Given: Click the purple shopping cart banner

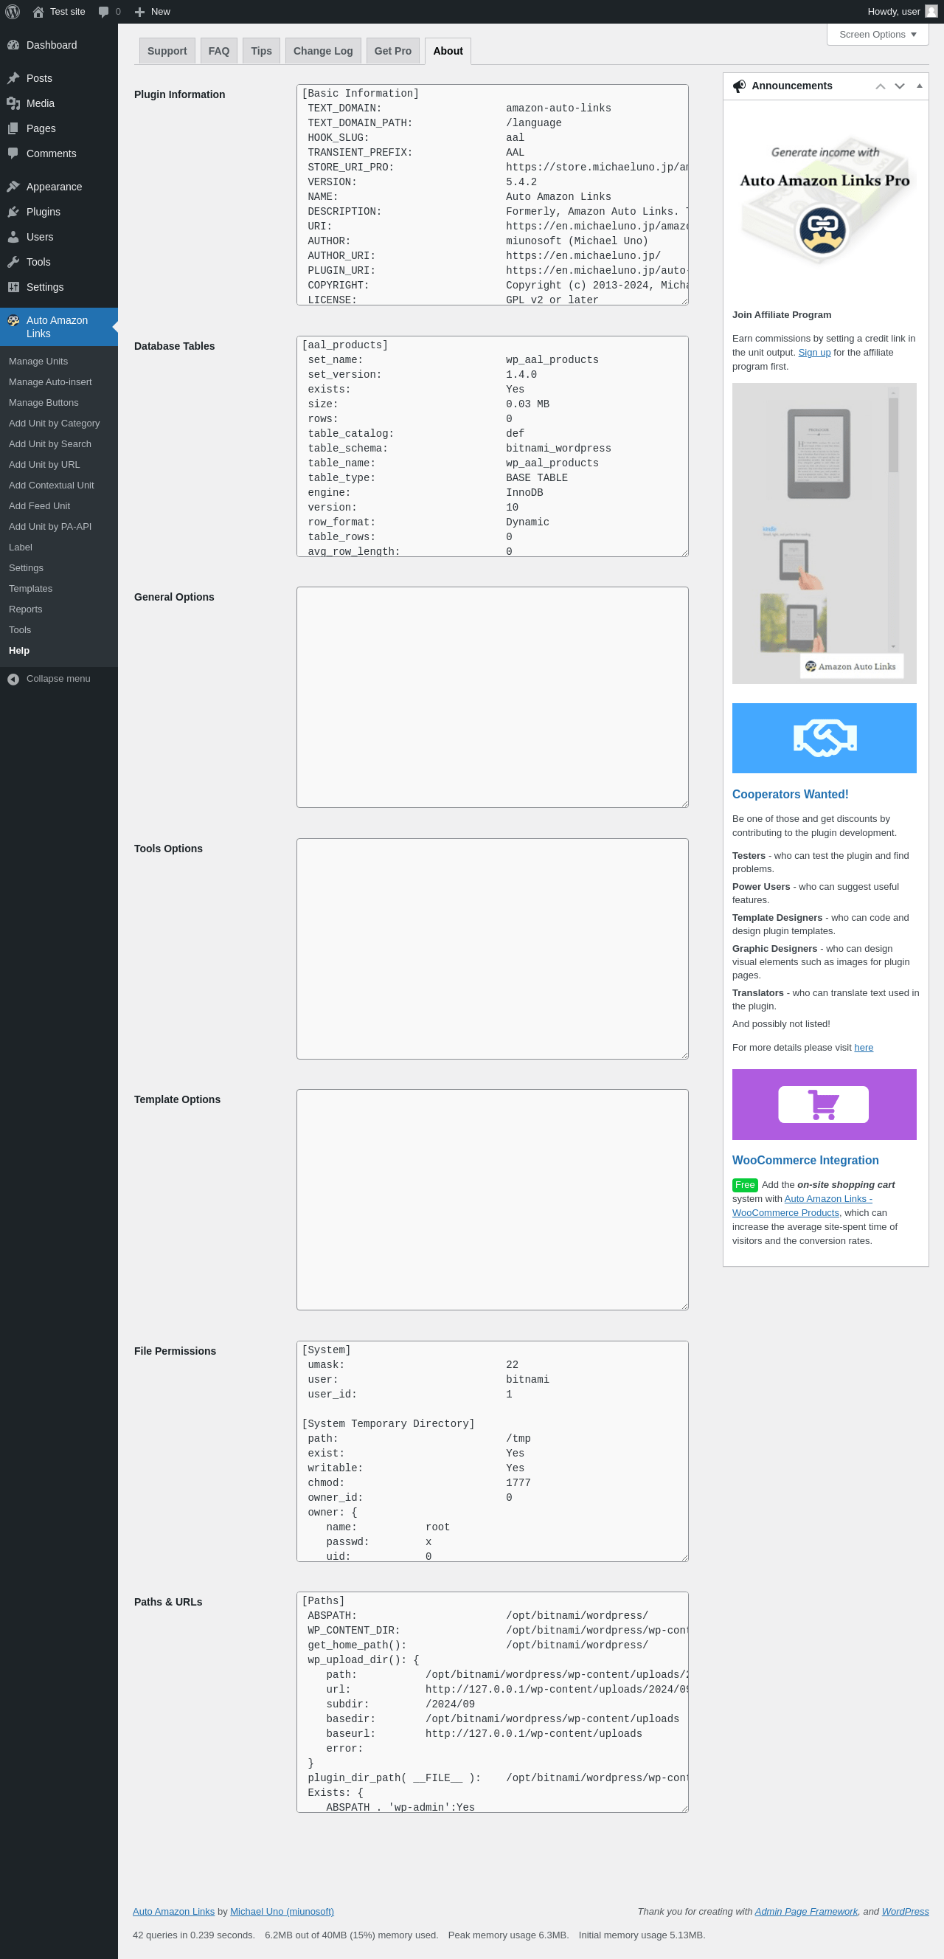Looking at the screenshot, I should click(824, 1105).
